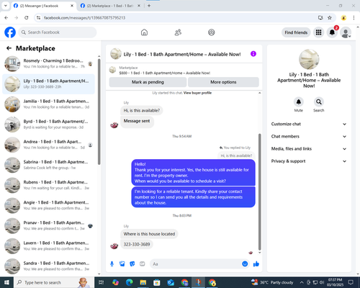Open the Rubens 1 Bed conversation
This screenshot has width=360, height=288.
[x=48, y=185]
